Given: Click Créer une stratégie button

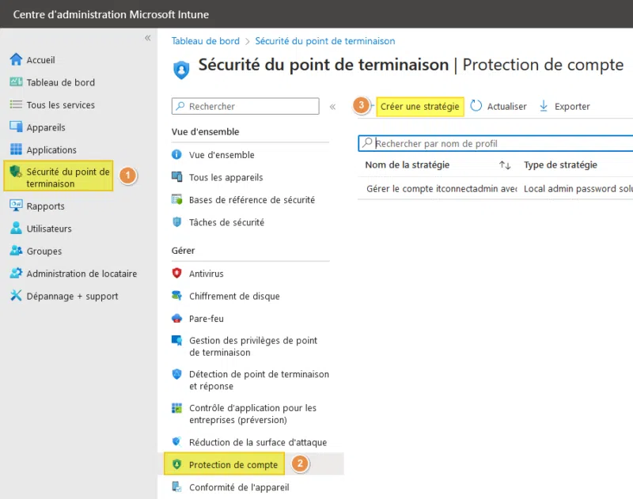Looking at the screenshot, I should 419,107.
